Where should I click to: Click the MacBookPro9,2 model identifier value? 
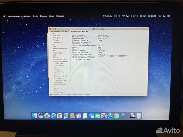pyautogui.click(x=103, y=37)
